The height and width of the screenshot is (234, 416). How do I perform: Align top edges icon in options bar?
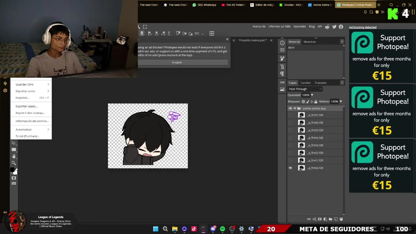pyautogui.click(x=178, y=33)
